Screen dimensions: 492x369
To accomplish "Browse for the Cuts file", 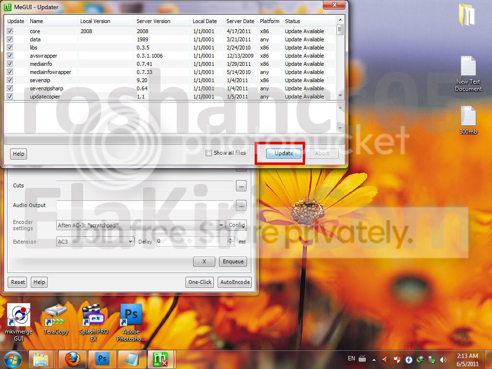I will click(x=241, y=186).
